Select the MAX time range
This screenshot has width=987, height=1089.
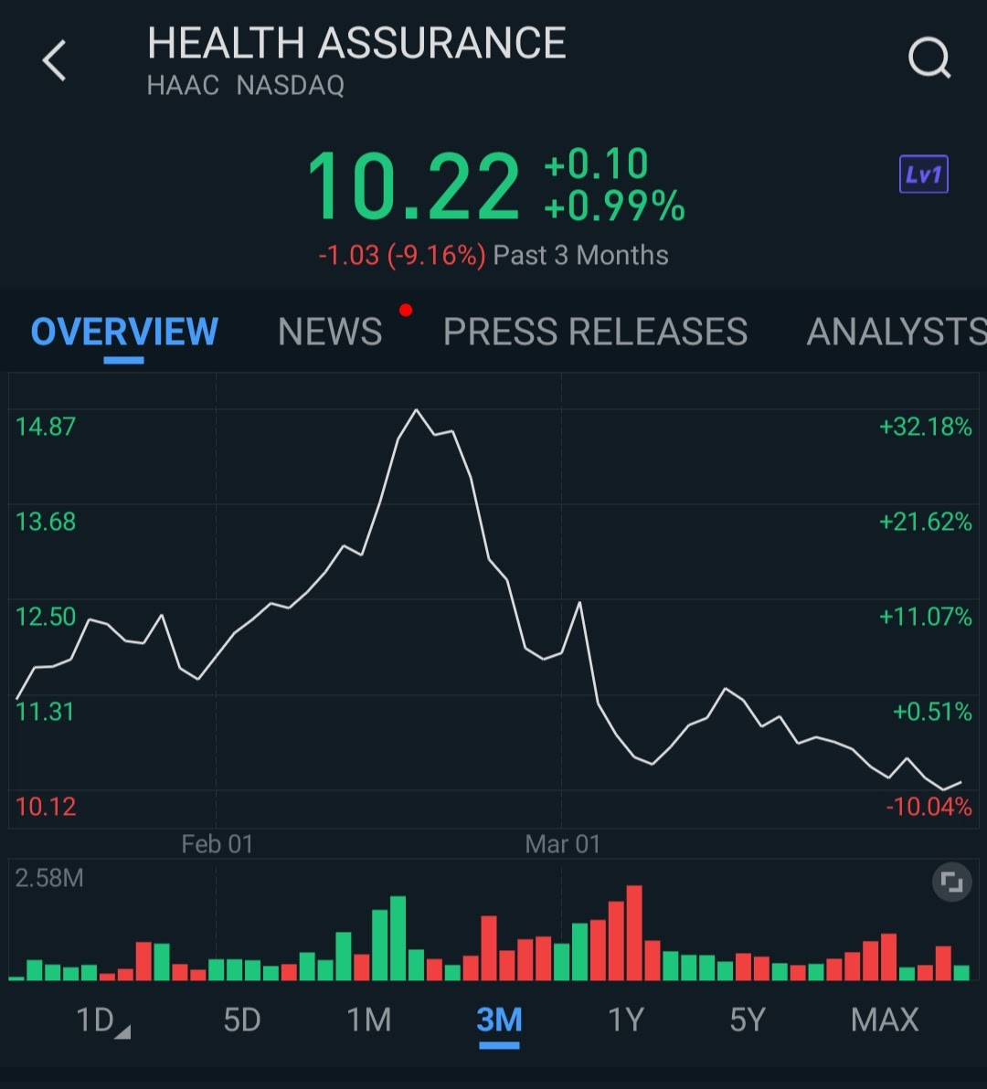[885, 1020]
